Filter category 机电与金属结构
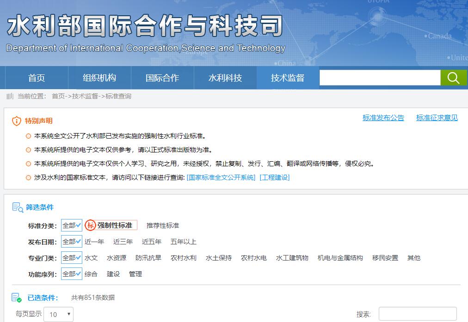The width and height of the screenshot is (468, 322). [x=340, y=258]
